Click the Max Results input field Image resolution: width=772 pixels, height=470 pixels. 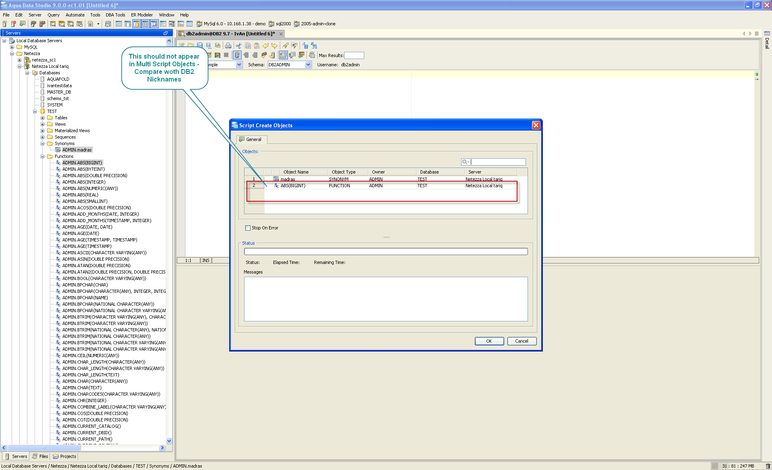click(354, 55)
